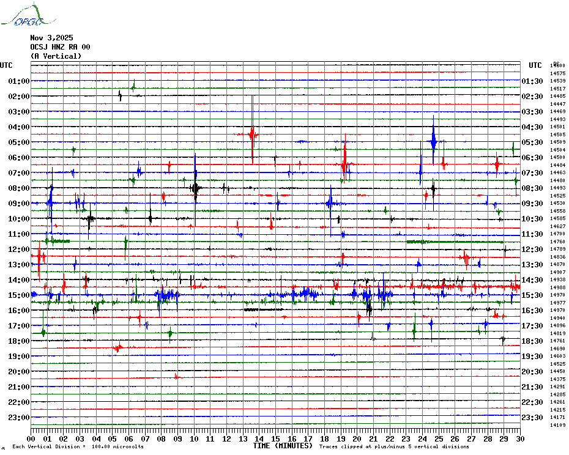Click the '08:30' half-hour label
Image resolution: width=569 pixels, height=455 pixels.
532,188
